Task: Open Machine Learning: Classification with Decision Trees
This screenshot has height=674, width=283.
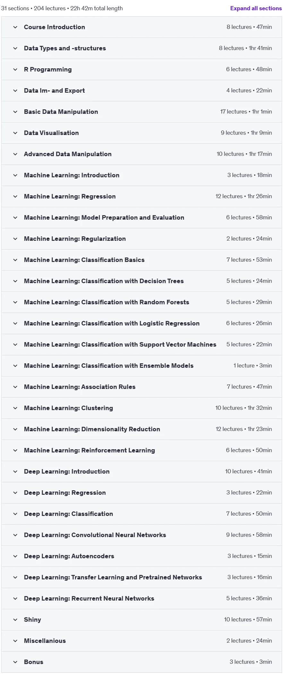Action: point(141,281)
